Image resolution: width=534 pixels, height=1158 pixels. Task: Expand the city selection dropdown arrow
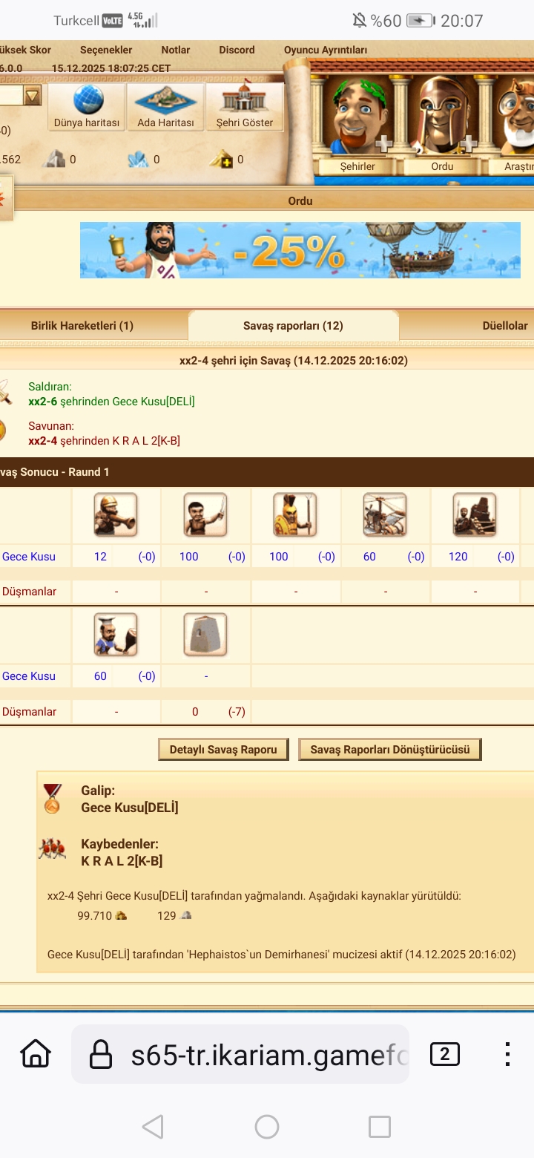pyautogui.click(x=32, y=96)
